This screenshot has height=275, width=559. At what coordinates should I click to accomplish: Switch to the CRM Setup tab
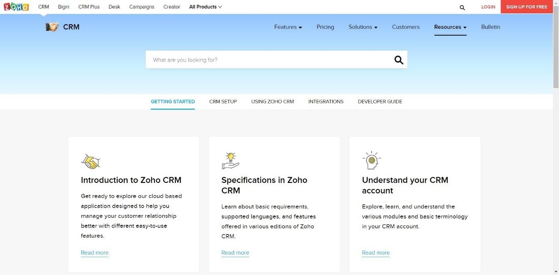click(223, 102)
